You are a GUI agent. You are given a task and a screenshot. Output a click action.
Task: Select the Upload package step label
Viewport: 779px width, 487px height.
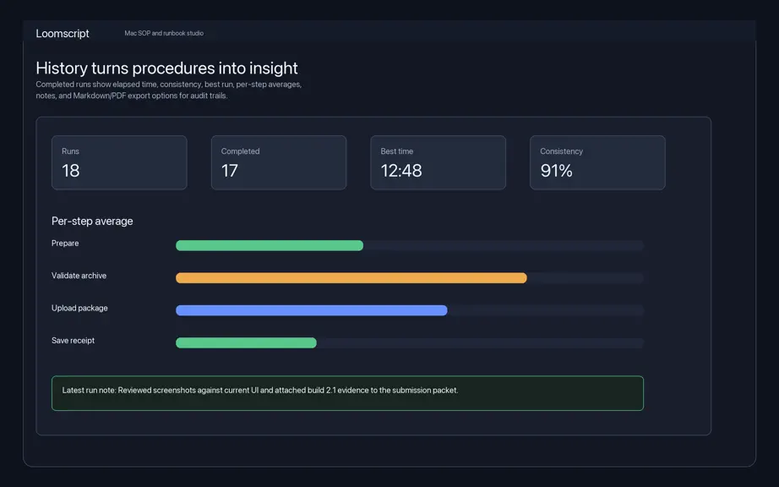(x=79, y=308)
